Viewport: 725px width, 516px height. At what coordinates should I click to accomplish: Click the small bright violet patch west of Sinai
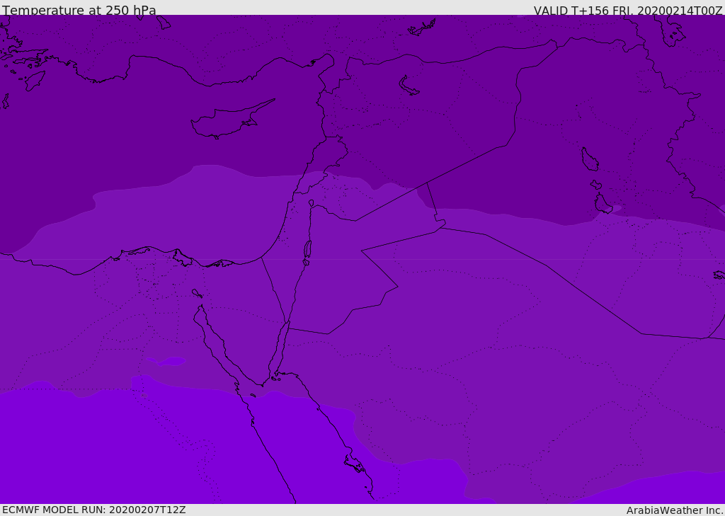coord(167,361)
